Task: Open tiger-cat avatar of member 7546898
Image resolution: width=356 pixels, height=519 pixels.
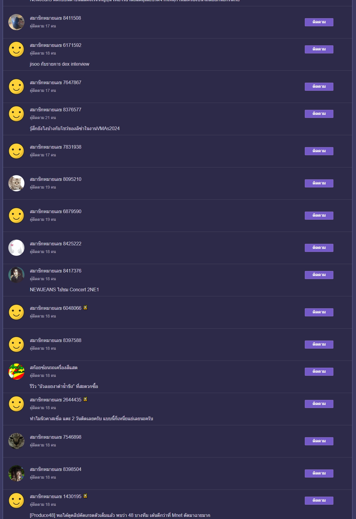Action: tap(16, 441)
